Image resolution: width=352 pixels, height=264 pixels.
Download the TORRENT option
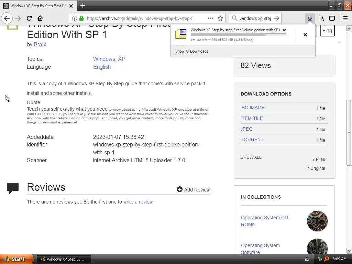(x=252, y=140)
